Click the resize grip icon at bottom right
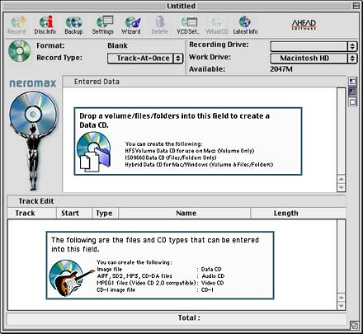 355,326
